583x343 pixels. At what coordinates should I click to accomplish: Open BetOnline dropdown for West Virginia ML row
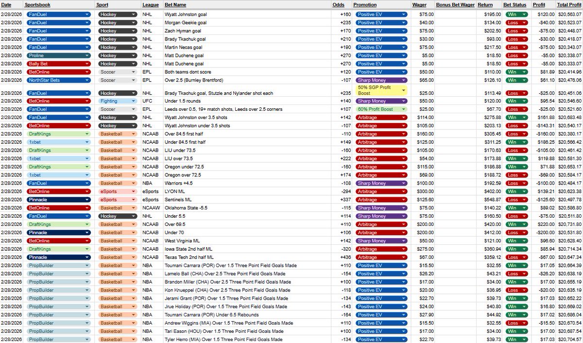point(59,241)
